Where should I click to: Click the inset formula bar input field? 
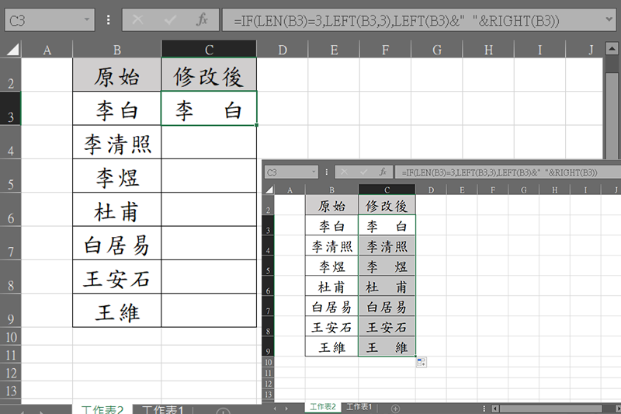[508, 172]
